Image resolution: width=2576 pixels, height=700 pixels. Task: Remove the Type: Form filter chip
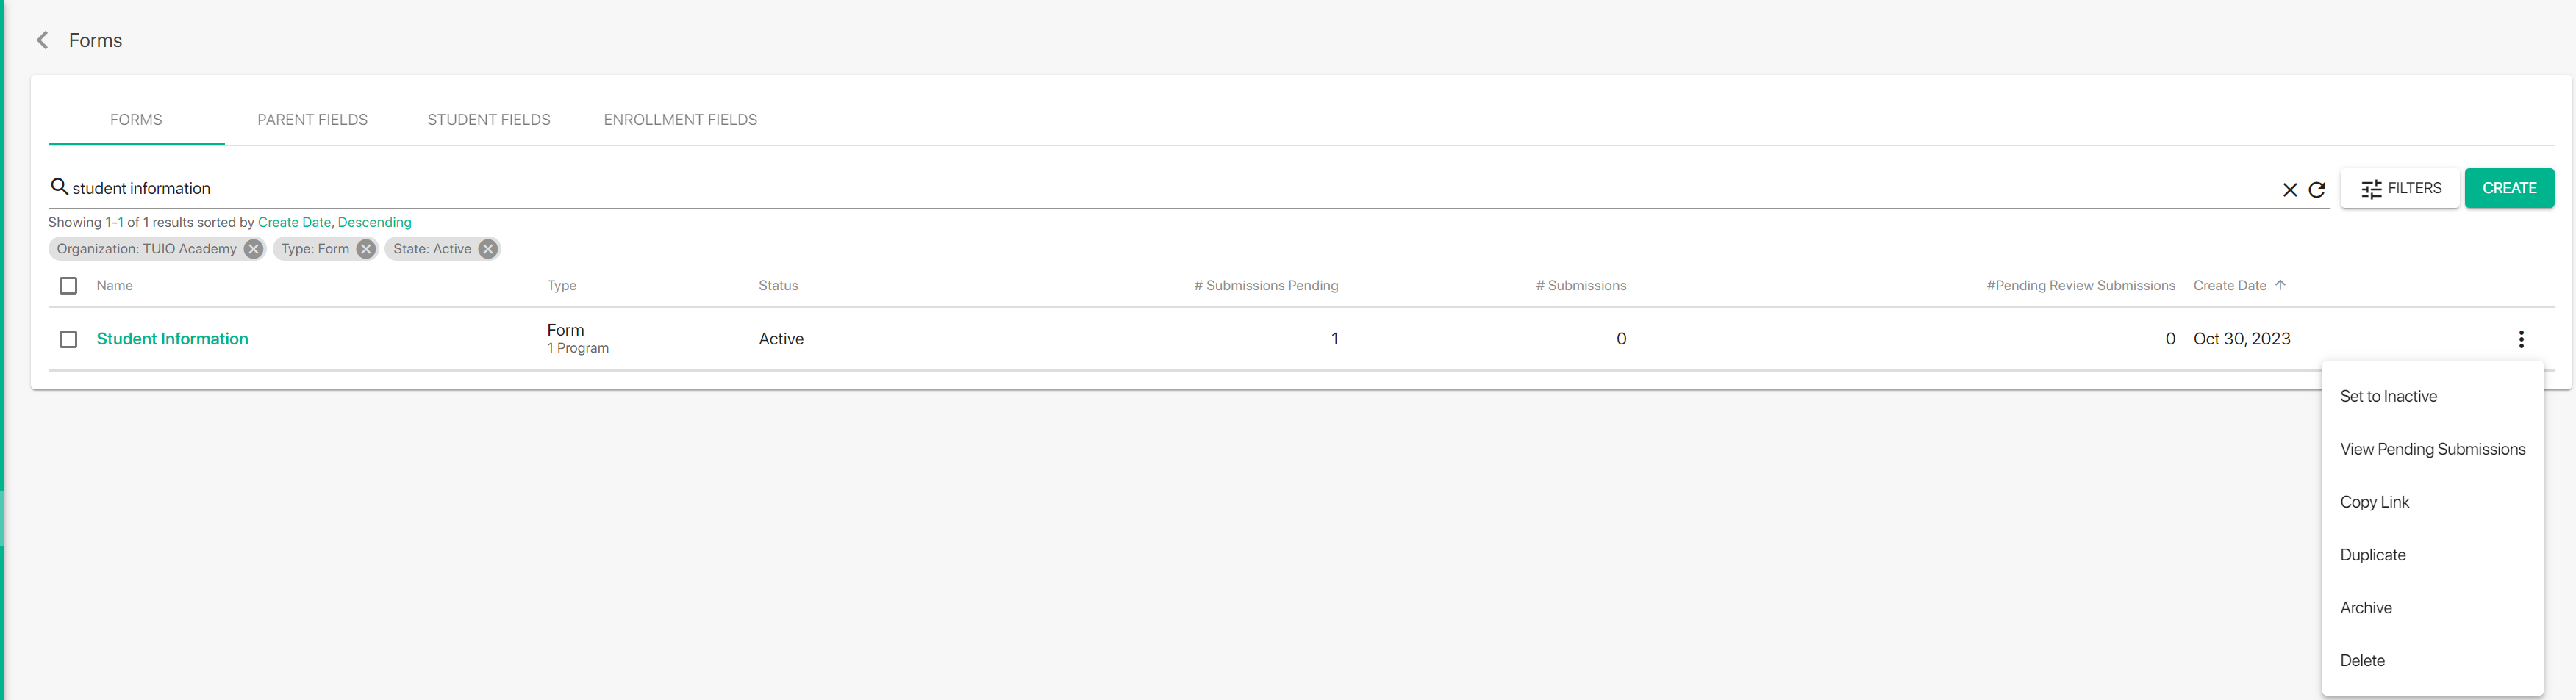pos(366,249)
